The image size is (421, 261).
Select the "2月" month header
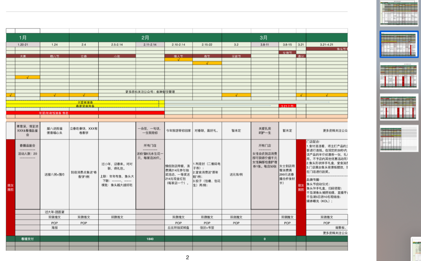(x=145, y=38)
